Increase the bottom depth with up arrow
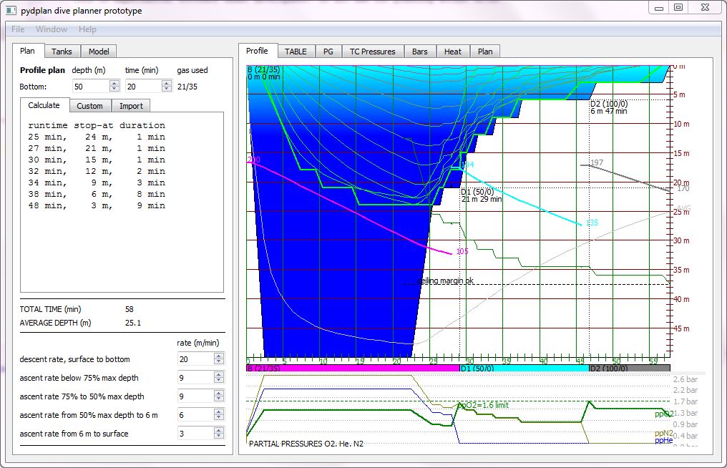Screen dimensions: 727x468 coord(114,84)
